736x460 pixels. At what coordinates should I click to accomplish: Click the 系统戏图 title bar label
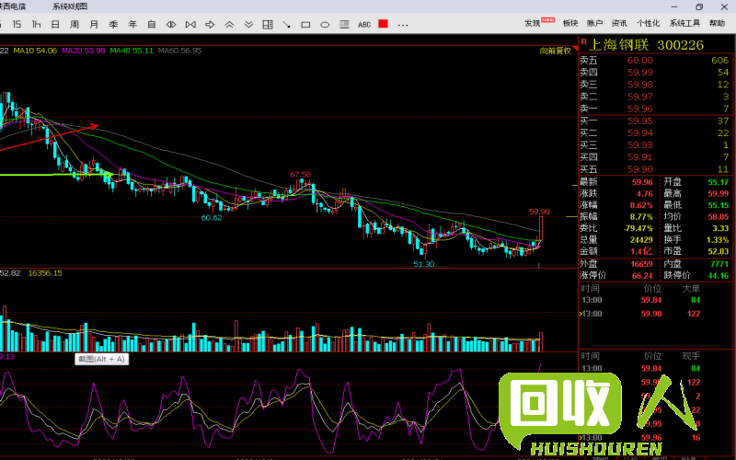pos(70,6)
